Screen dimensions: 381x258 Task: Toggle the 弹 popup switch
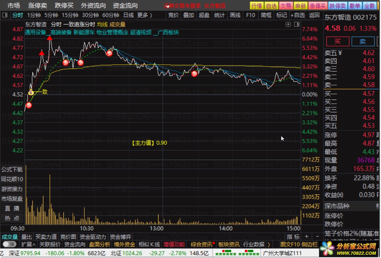[9, 244]
